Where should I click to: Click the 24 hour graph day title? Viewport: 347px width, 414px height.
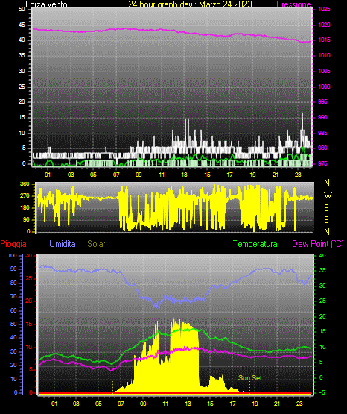[x=190, y=4]
